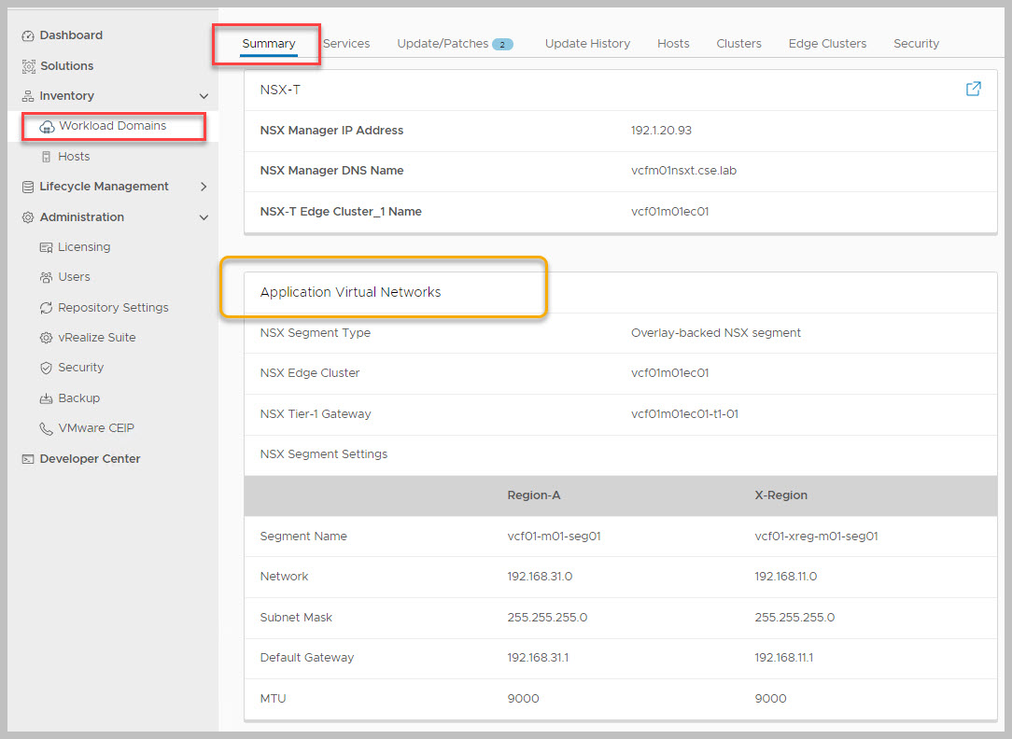Click the Workload Domains cloud icon
This screenshot has height=739, width=1012.
[x=47, y=126]
